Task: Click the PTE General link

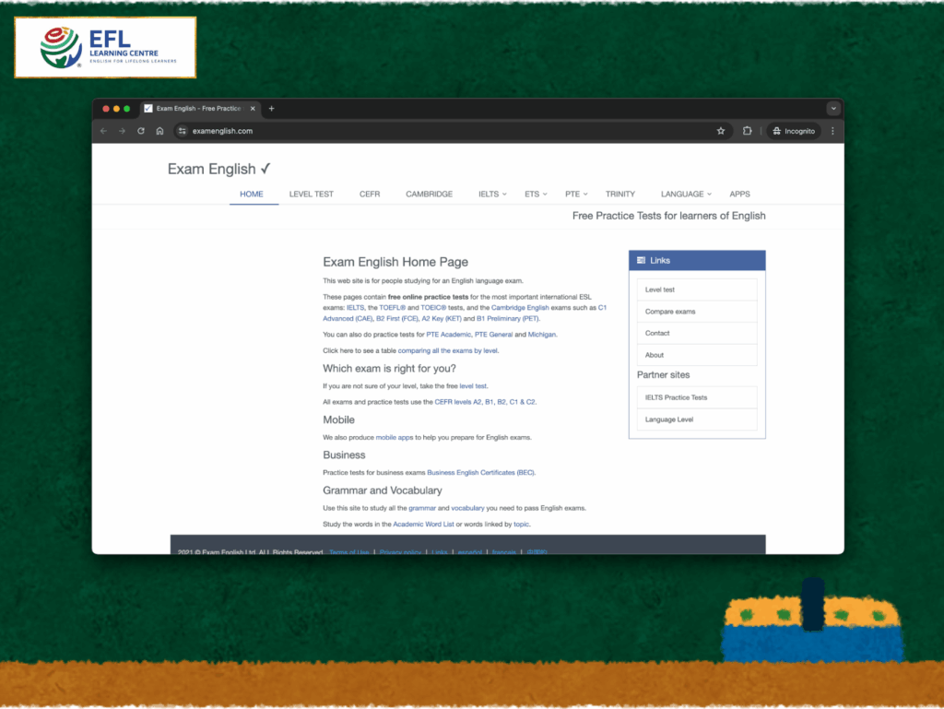Action: point(494,335)
